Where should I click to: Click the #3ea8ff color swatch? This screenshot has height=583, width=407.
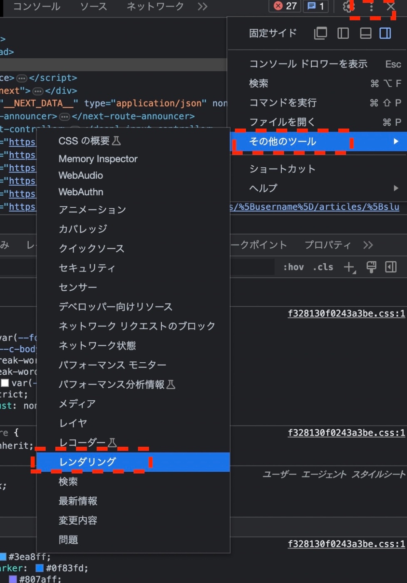3,557
